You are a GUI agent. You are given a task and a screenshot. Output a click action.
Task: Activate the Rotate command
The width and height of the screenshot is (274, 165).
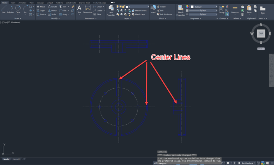(52, 7)
